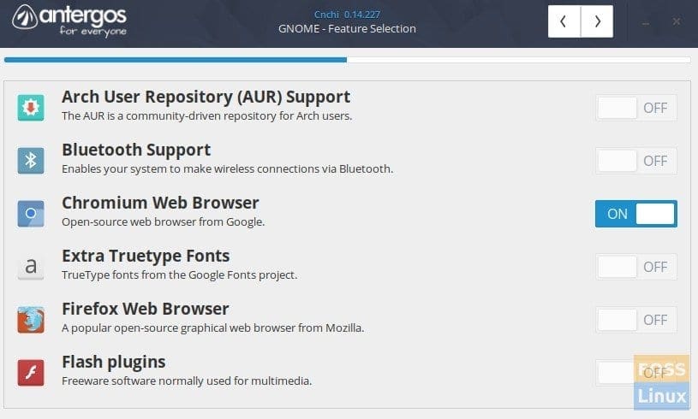Switch on Firefox Web Browser
This screenshot has width=698, height=419.
pyautogui.click(x=636, y=320)
